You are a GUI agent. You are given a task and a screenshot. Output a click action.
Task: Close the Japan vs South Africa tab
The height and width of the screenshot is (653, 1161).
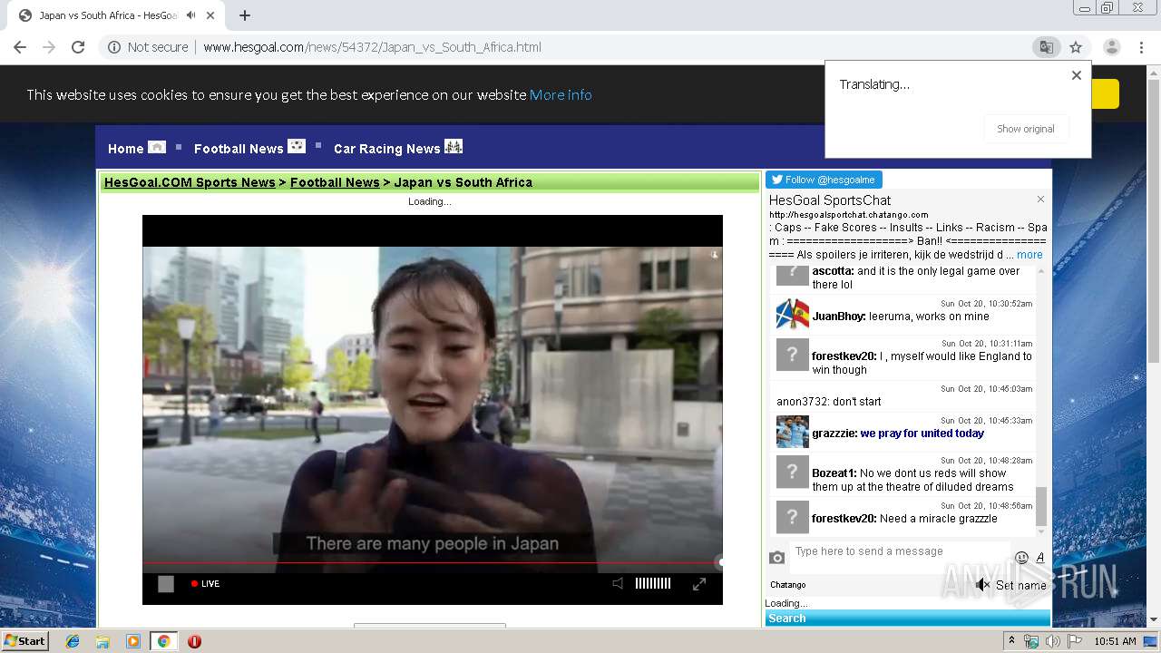click(x=210, y=15)
